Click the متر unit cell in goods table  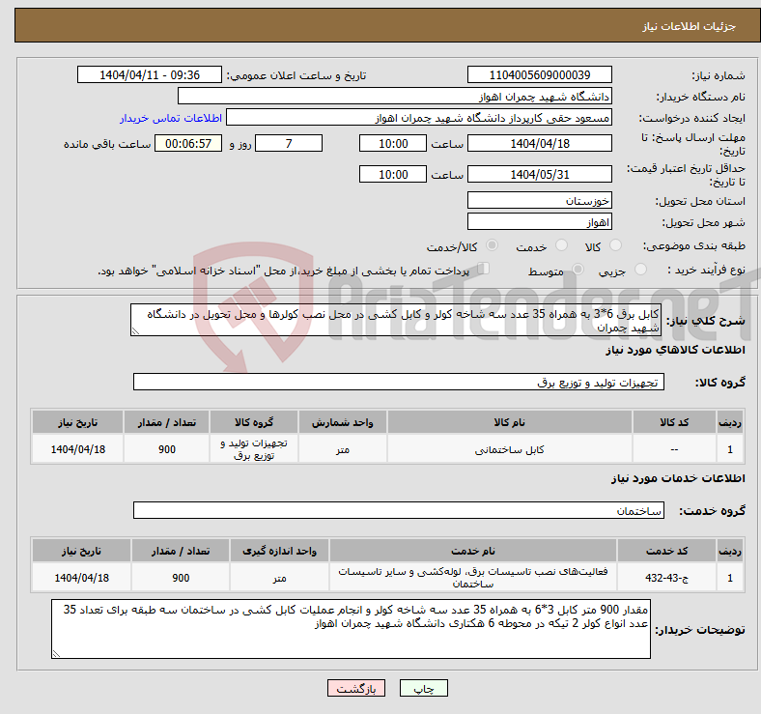click(343, 449)
